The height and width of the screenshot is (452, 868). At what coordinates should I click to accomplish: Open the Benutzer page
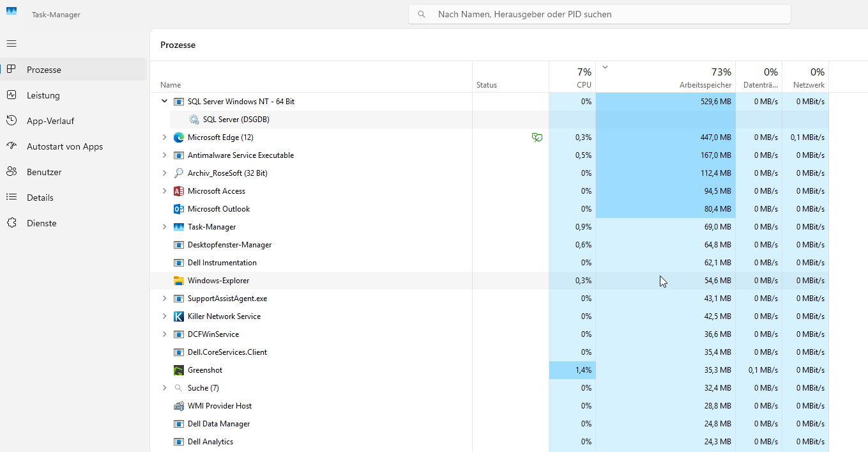coord(74,172)
